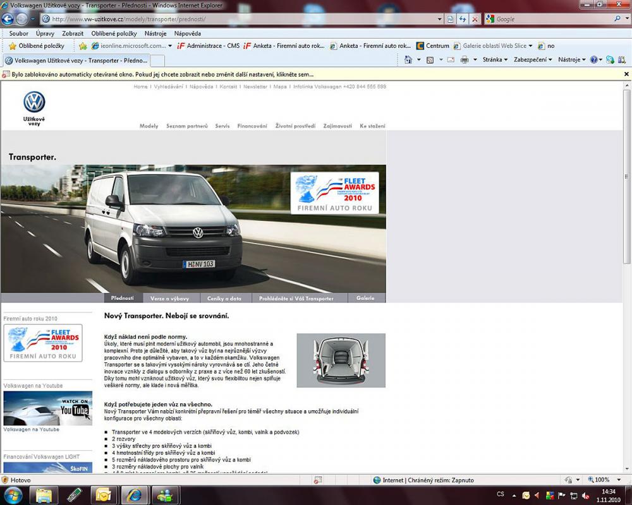The width and height of the screenshot is (632, 505).
Task: Click Fleet Awards 2010 sidebar banner
Action: [43, 343]
